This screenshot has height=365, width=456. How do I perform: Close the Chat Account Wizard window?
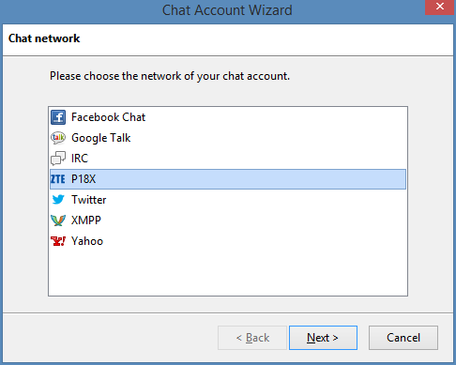point(439,7)
